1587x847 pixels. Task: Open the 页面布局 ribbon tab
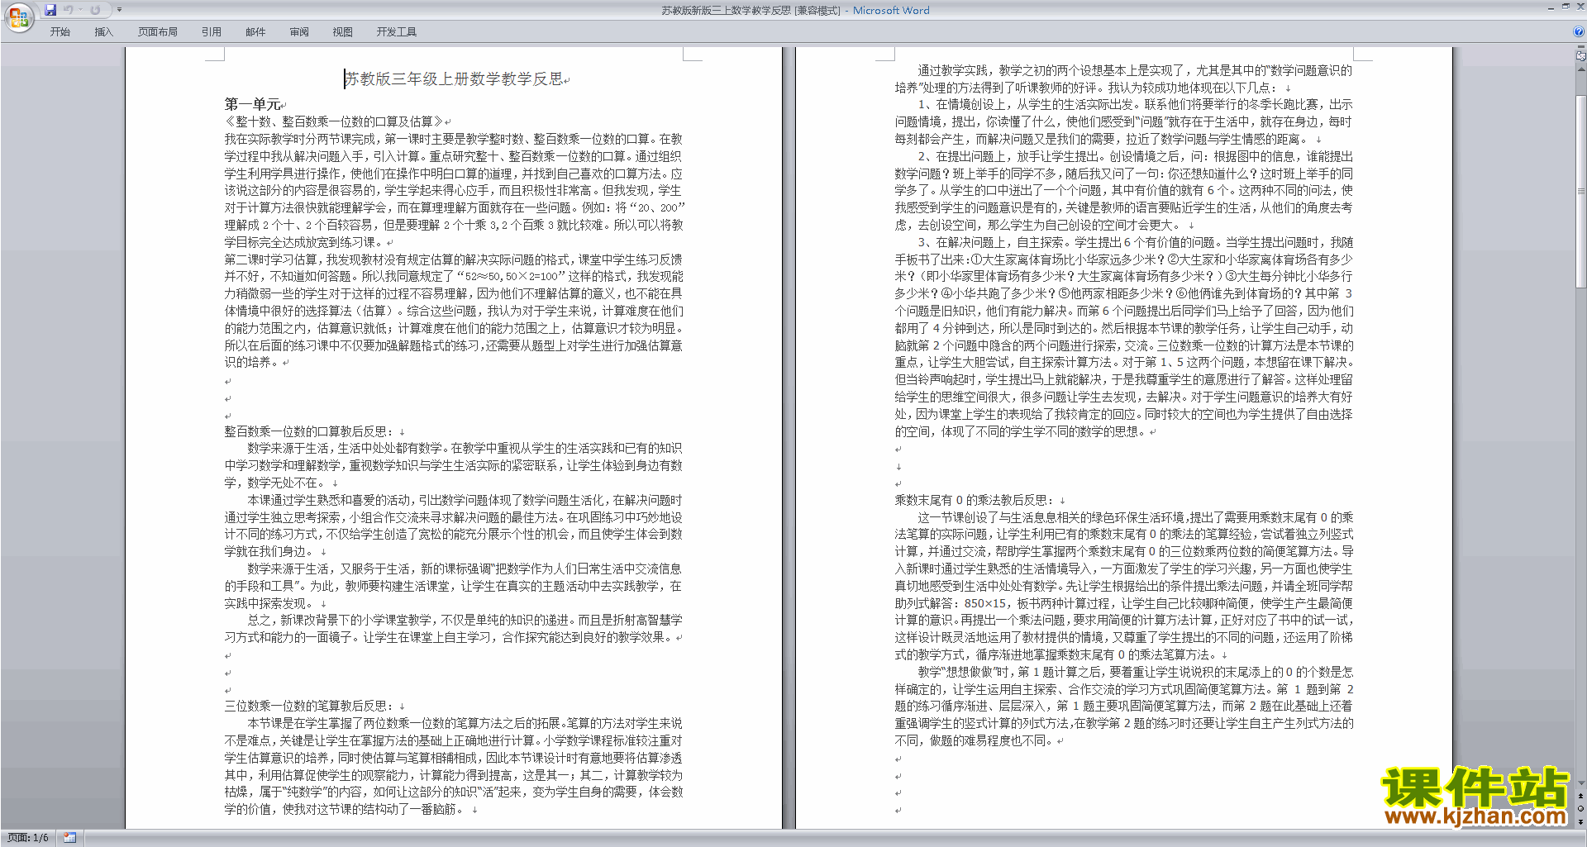point(158,32)
